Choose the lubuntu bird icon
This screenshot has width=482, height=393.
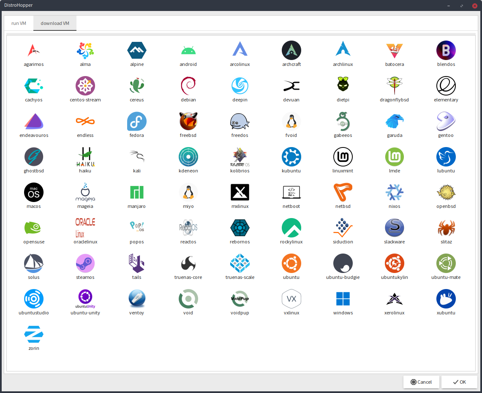(x=446, y=157)
